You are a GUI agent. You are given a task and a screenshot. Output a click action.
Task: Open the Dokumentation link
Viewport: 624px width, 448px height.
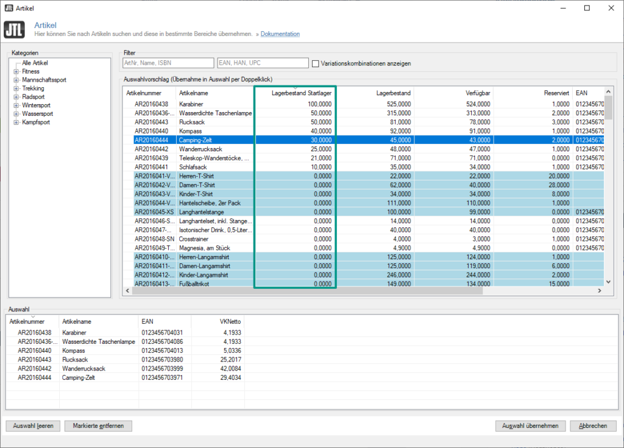[280, 34]
